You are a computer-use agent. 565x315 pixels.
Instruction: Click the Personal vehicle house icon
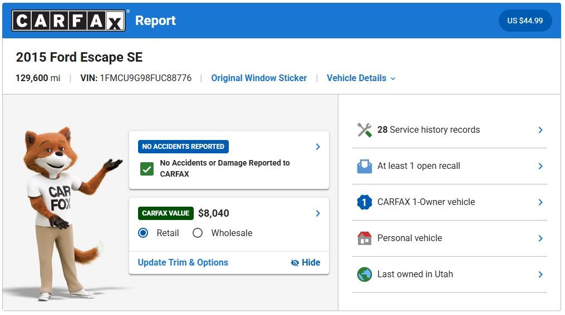(364, 238)
